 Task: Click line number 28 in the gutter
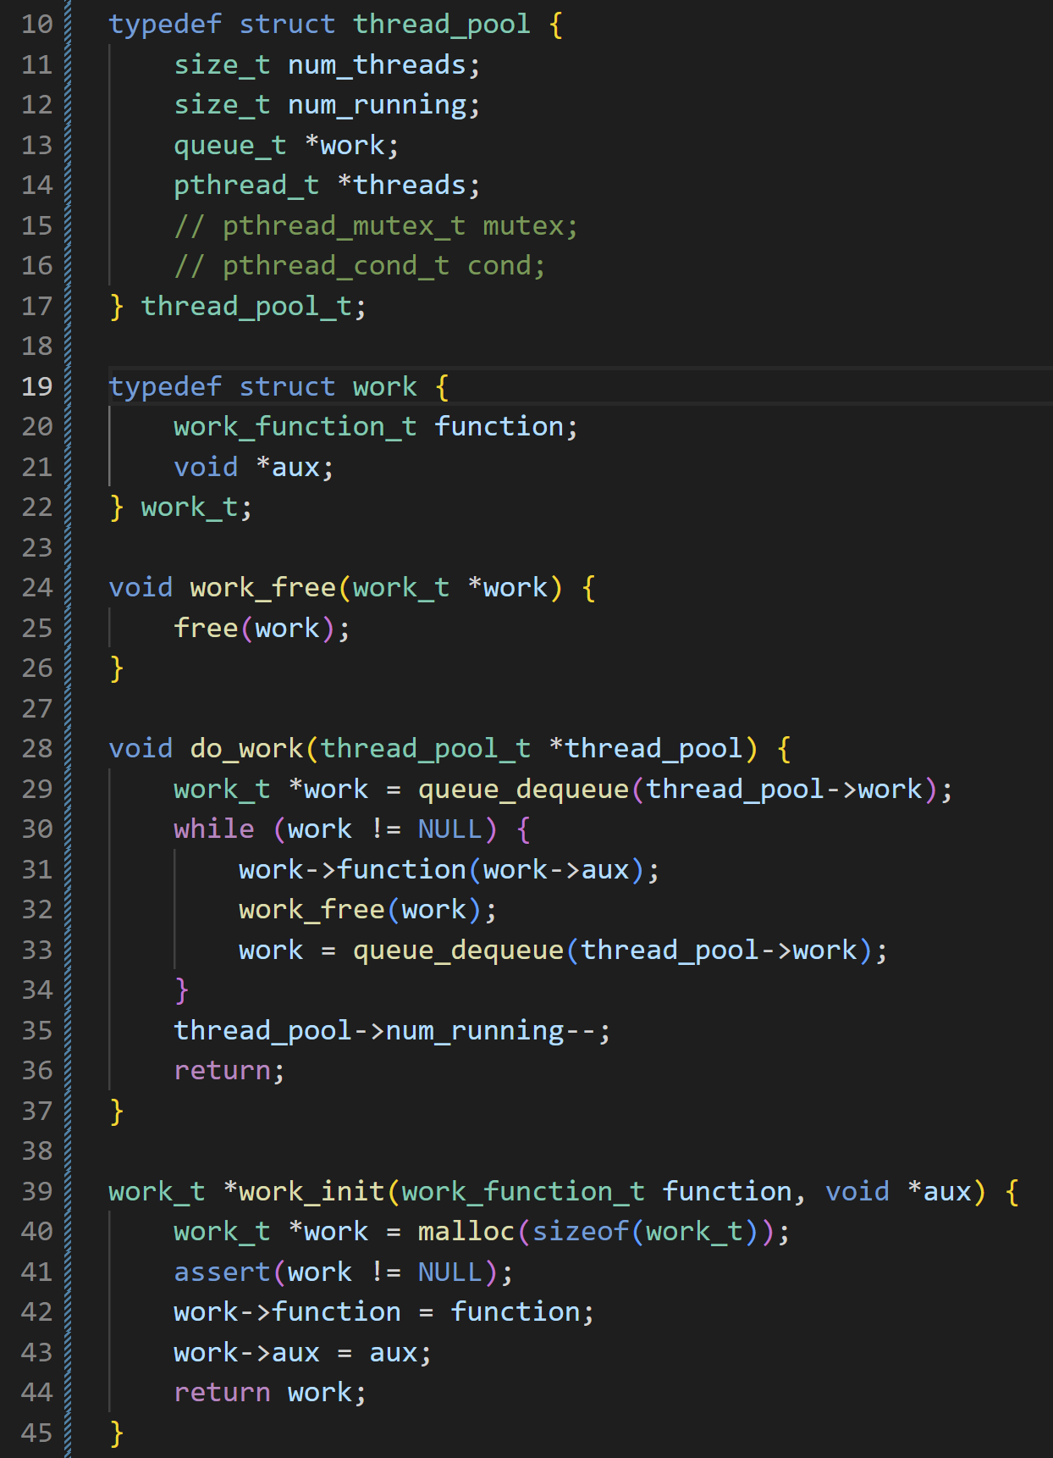pyautogui.click(x=36, y=749)
